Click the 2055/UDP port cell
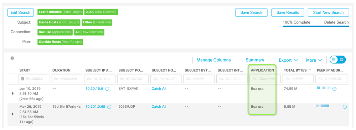Screen dimensions: 356x130 pyautogui.click(x=127, y=107)
